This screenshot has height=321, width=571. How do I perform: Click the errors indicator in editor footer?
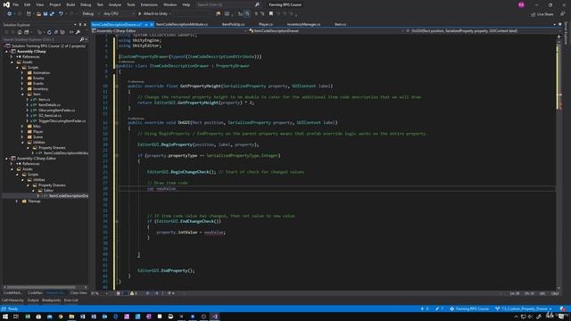[x=119, y=293]
